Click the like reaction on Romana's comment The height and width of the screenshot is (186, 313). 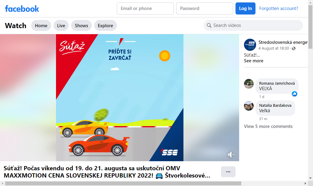tap(295, 94)
